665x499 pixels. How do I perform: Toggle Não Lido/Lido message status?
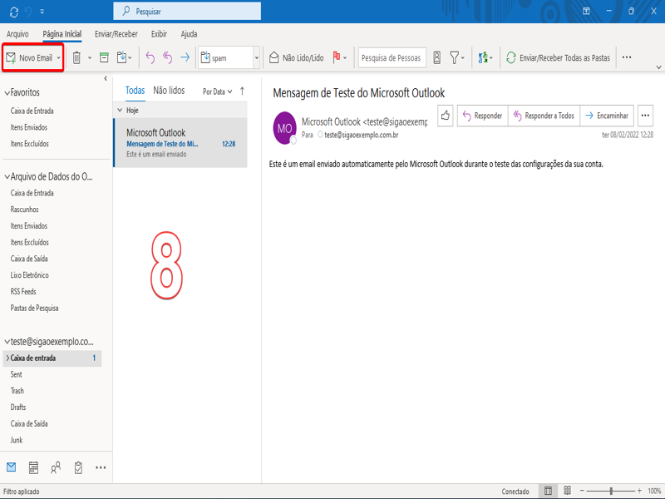click(x=295, y=58)
